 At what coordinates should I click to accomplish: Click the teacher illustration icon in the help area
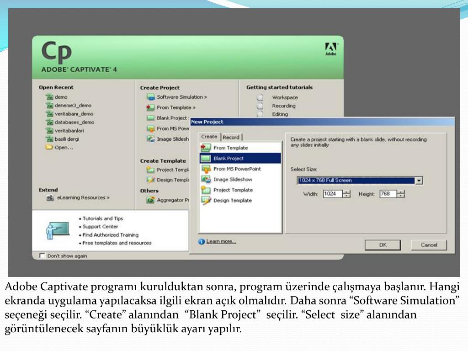coord(58,230)
